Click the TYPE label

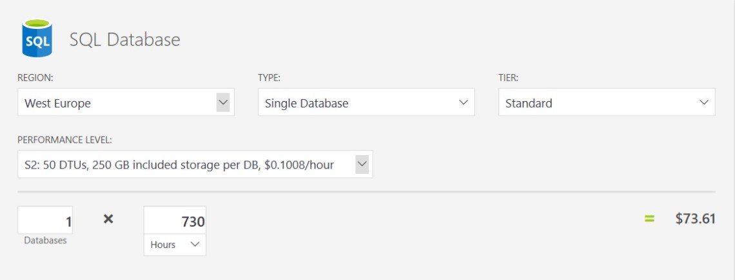point(269,78)
